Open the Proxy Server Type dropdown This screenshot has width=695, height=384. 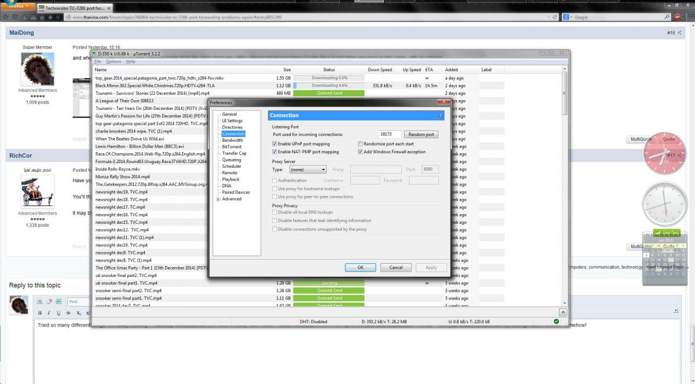308,169
